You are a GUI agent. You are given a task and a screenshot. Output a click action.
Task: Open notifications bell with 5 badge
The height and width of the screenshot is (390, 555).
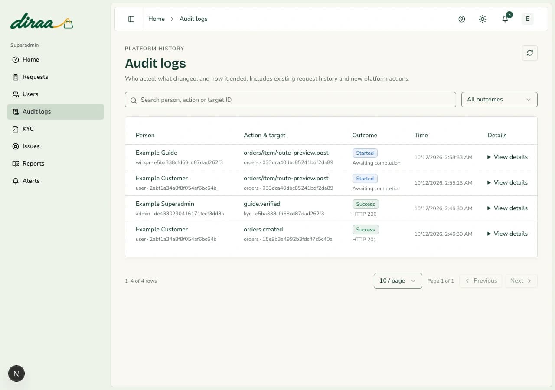coord(505,19)
